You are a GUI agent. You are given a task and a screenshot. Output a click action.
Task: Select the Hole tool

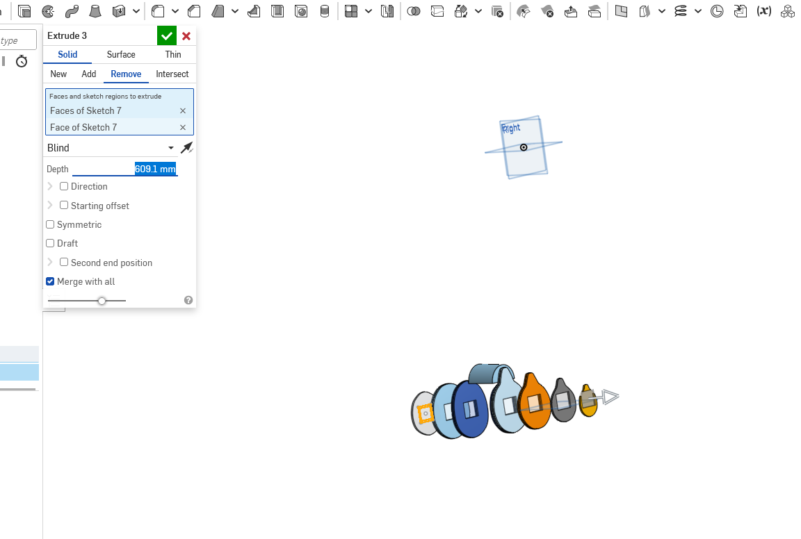pyautogui.click(x=301, y=11)
